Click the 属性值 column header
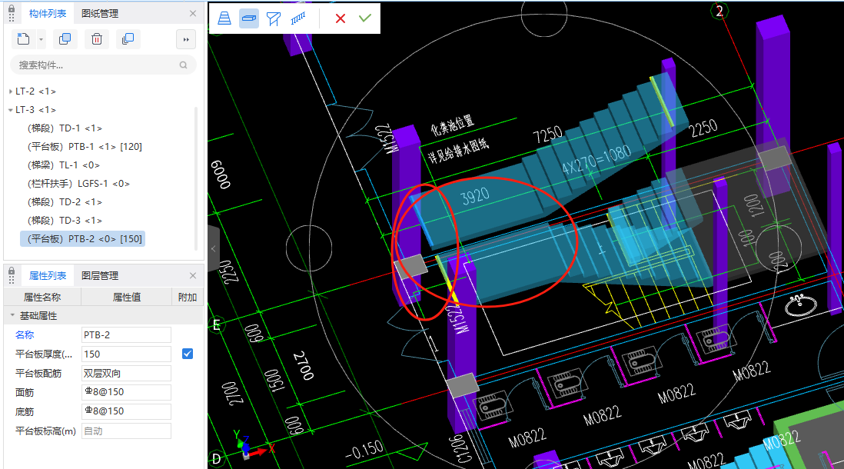The width and height of the screenshot is (844, 469). 127,298
